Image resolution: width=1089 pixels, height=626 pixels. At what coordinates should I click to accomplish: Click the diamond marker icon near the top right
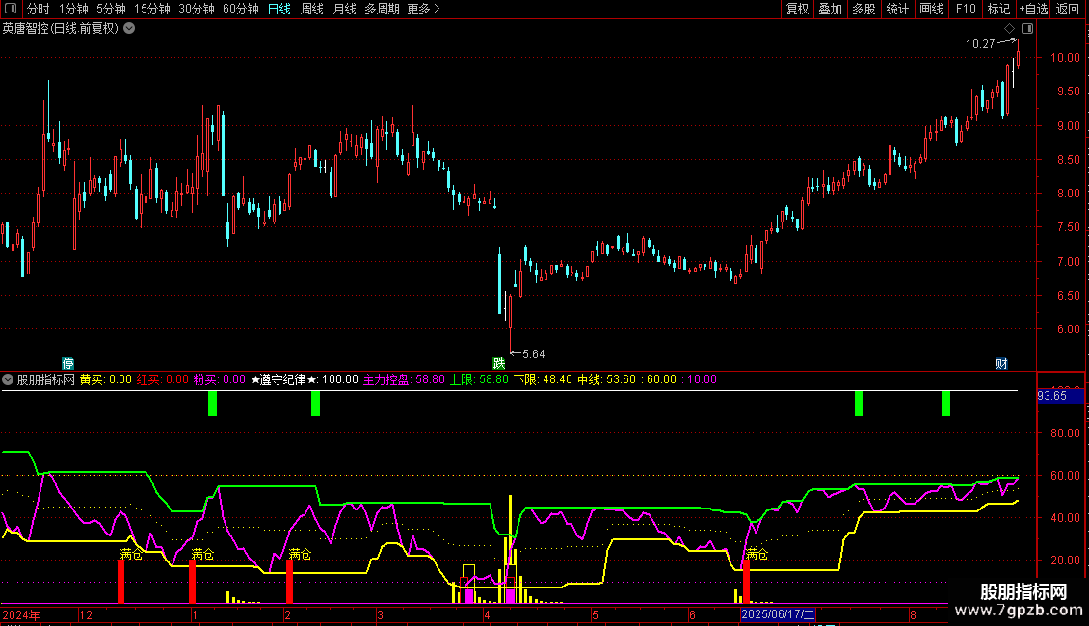1009,29
